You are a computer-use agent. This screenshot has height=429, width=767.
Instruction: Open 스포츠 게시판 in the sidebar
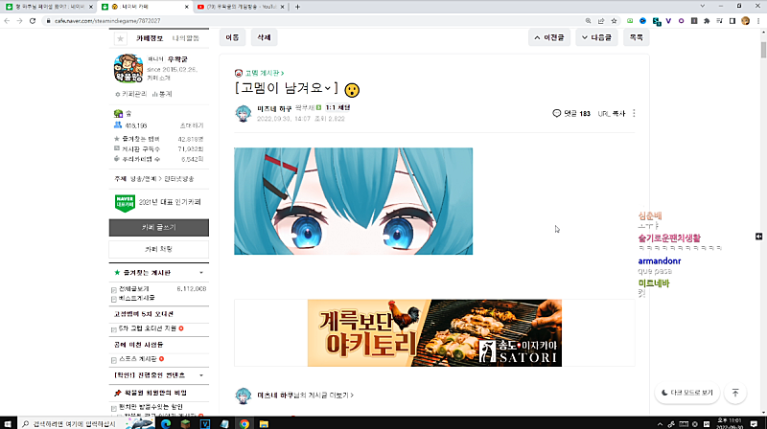click(138, 359)
